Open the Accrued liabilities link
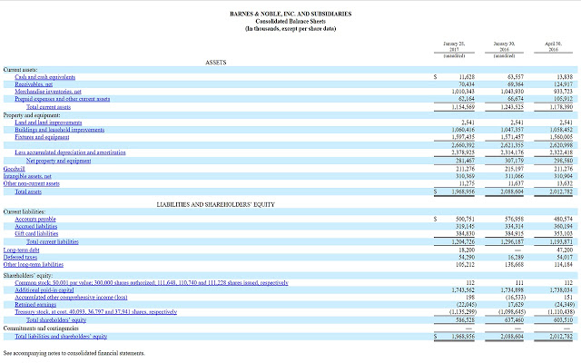Image resolution: width=581 pixels, height=363 pixels. [36, 226]
